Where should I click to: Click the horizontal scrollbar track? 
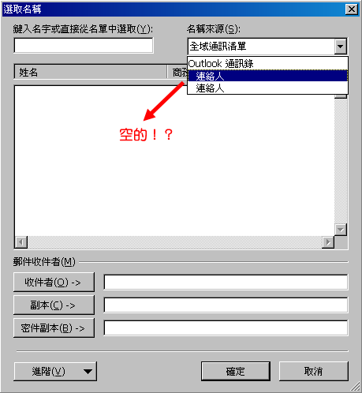pyautogui.click(x=174, y=241)
